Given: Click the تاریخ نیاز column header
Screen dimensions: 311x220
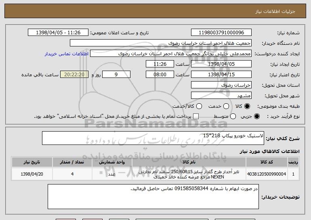Looking at the screenshot, I should (32, 162).
